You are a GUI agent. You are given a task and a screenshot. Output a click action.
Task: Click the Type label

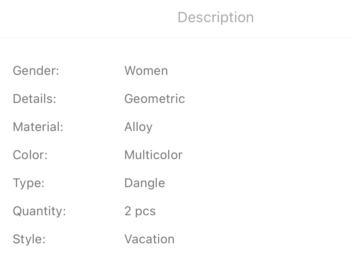[x=28, y=183]
